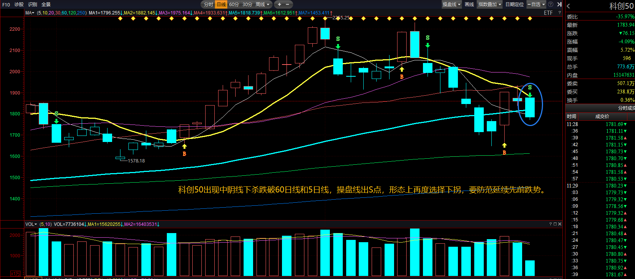Open the MA indicator dropdown at chart top
The image size is (635, 279).
click(30, 13)
